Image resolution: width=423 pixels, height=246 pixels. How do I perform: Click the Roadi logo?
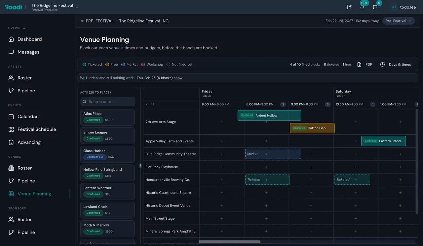(13, 7)
